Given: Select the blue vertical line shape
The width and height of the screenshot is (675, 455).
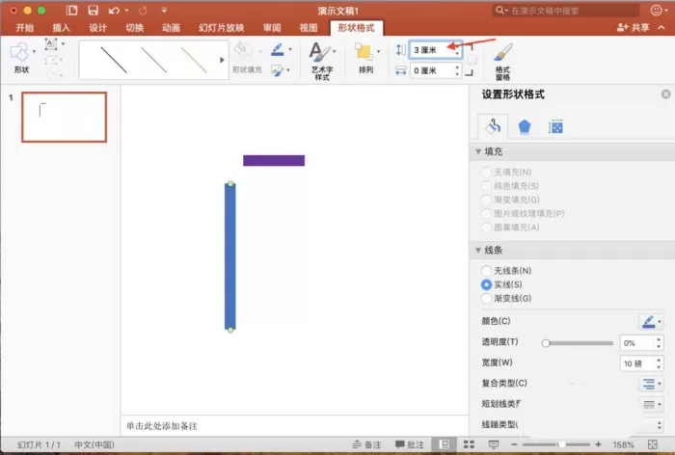Looking at the screenshot, I should pos(230,257).
